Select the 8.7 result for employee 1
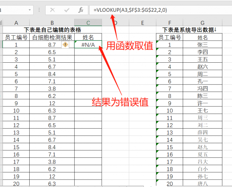This screenshot has height=187, width=232. pos(52,45)
